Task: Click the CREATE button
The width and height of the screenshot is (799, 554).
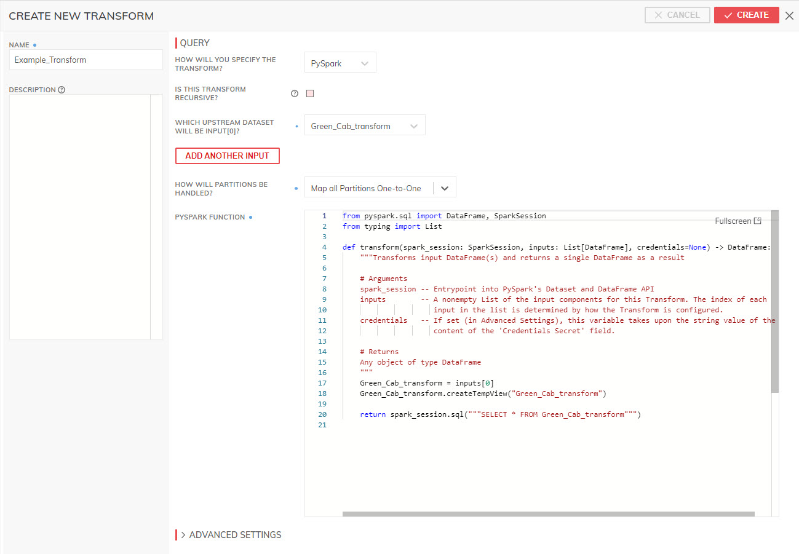Action: [x=747, y=15]
